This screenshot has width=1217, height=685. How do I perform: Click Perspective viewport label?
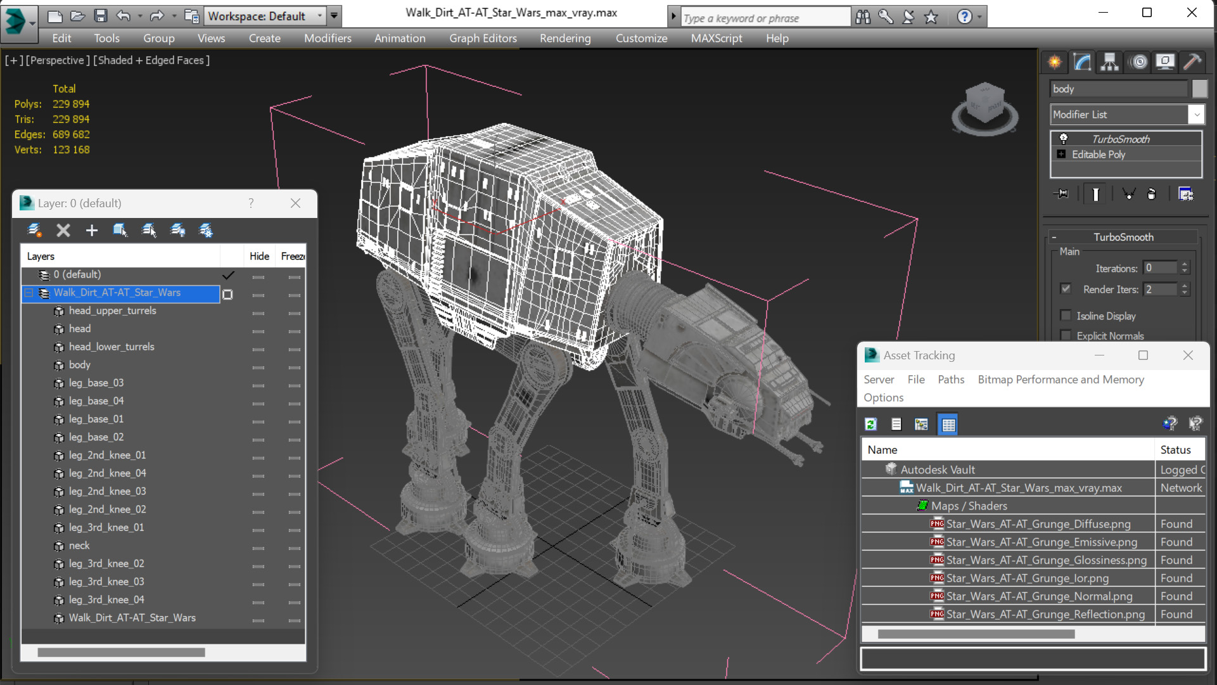pyautogui.click(x=58, y=60)
